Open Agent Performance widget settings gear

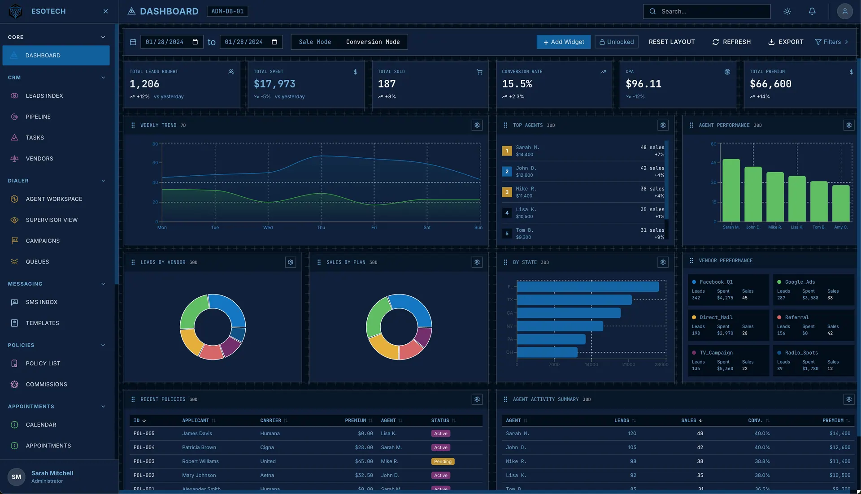point(849,125)
